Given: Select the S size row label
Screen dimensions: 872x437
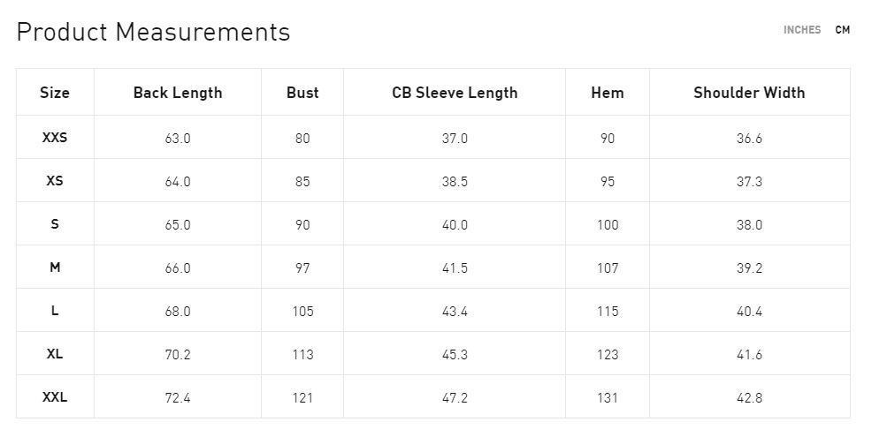Looking at the screenshot, I should tap(55, 224).
